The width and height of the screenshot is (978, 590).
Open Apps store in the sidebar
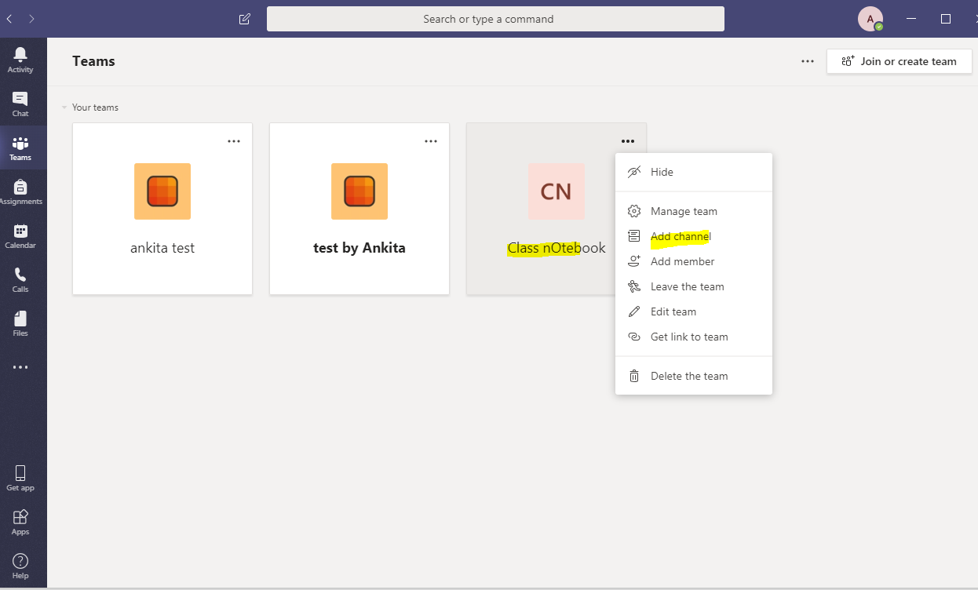[x=20, y=522]
